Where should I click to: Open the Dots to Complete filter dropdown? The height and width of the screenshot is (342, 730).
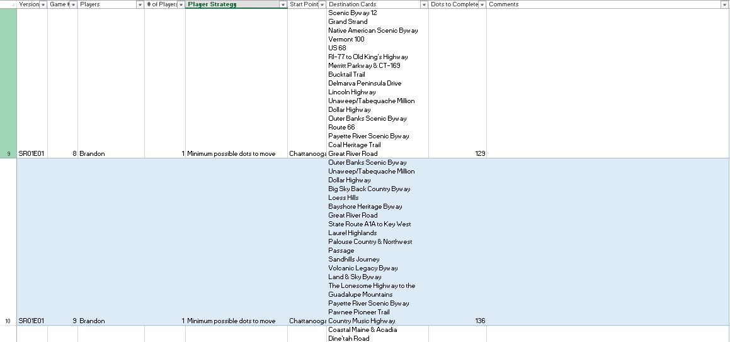pyautogui.click(x=482, y=4)
